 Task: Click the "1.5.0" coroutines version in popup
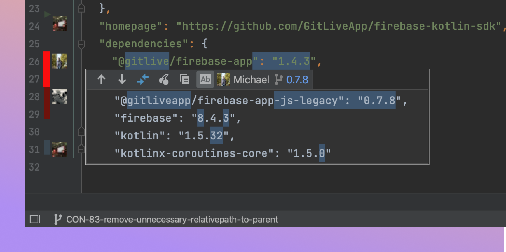pos(309,153)
